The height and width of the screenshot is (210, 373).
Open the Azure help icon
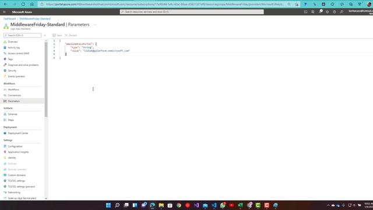pos(335,12)
